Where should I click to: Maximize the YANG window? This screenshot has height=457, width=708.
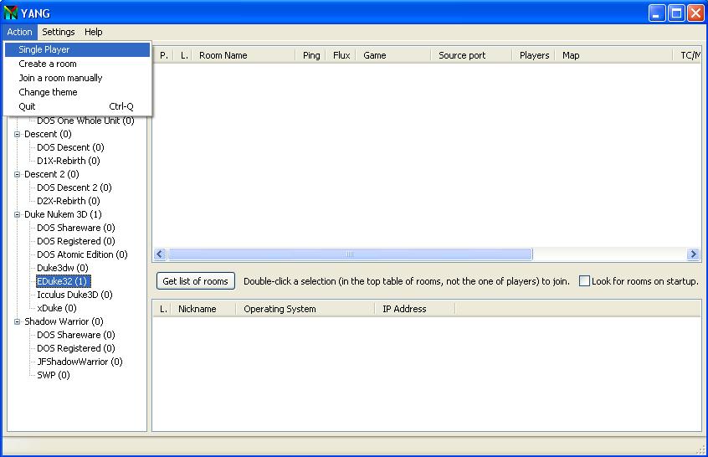pyautogui.click(x=676, y=13)
